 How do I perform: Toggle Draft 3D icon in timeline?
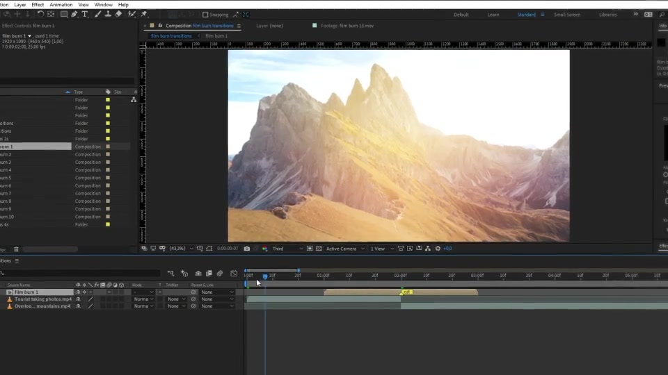tap(184, 274)
